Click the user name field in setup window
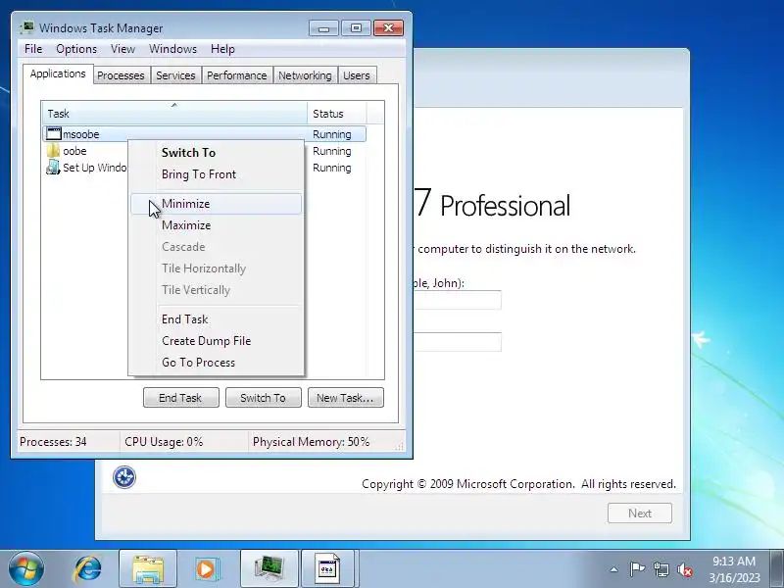784x588 pixels. coord(457,300)
